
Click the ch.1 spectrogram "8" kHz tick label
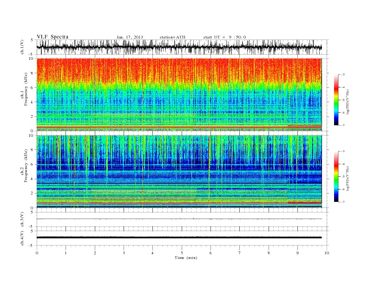[33, 73]
